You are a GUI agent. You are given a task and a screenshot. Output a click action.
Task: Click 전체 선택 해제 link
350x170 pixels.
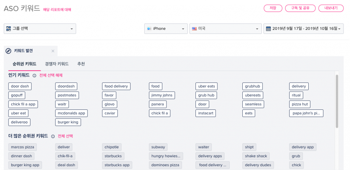point(51,75)
